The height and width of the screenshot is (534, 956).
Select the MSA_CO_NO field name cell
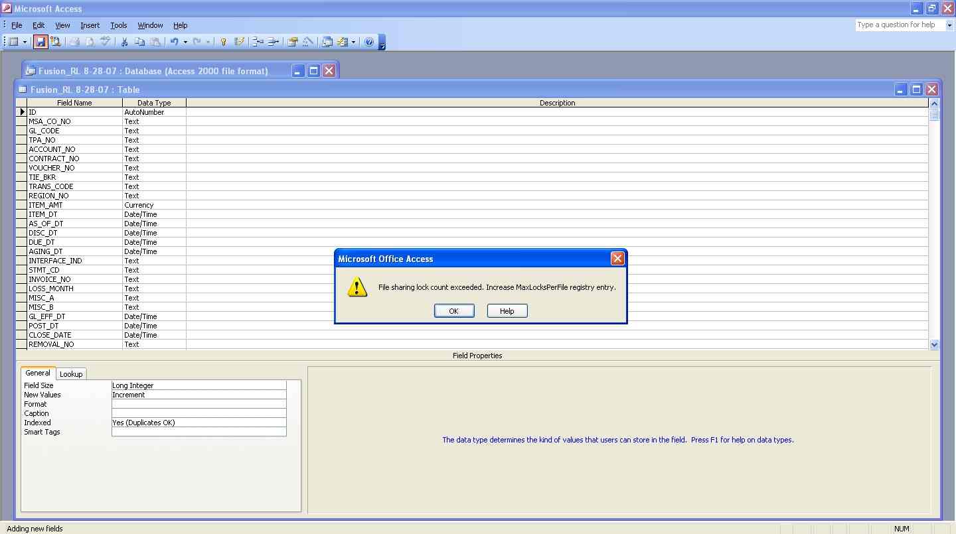(74, 121)
